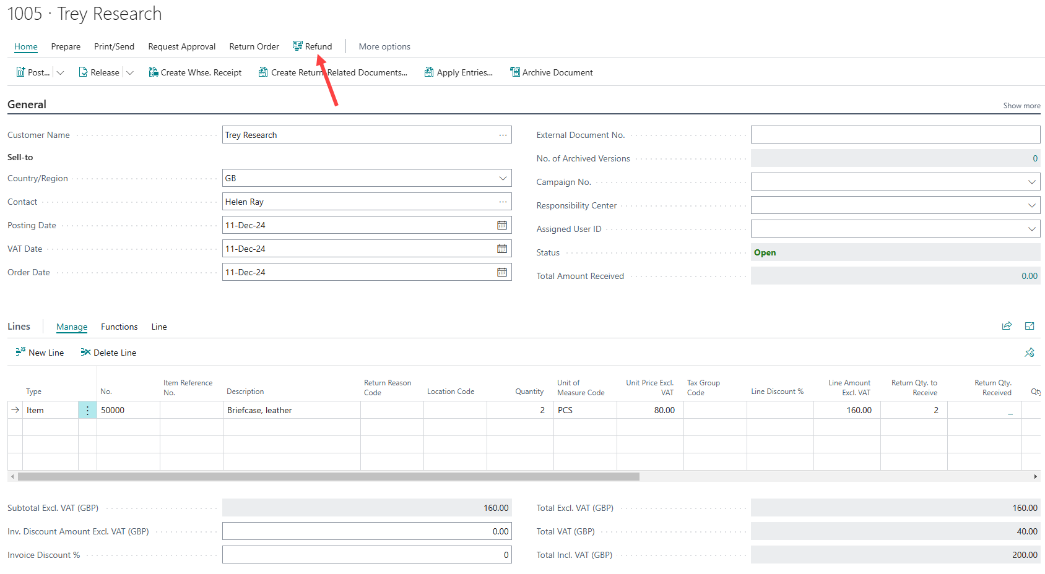Click the share icon in Lines section
Image resolution: width=1045 pixels, height=574 pixels.
point(1007,326)
